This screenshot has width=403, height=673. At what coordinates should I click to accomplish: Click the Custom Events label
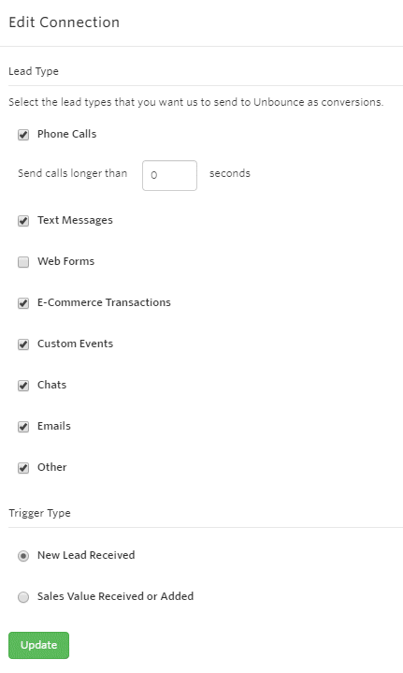pyautogui.click(x=76, y=344)
